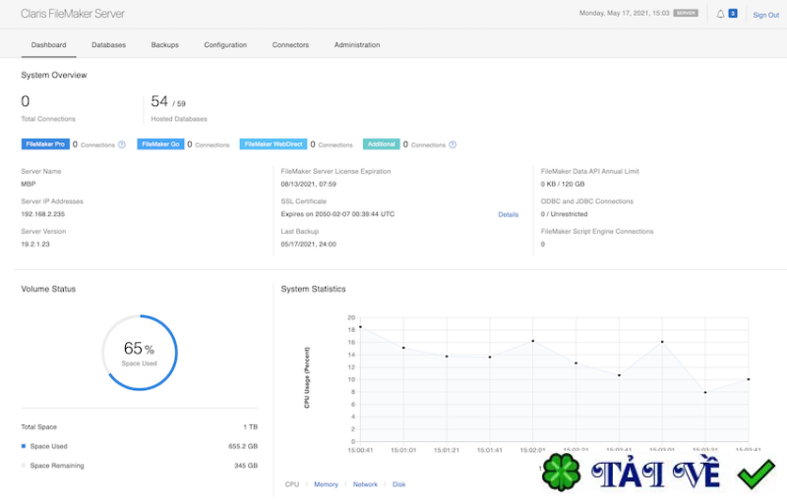Open the Databases tab

coord(108,45)
